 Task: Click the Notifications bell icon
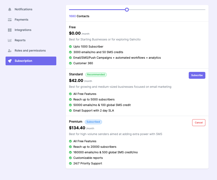click(10, 10)
